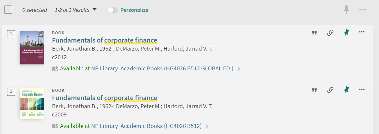The image size is (379, 134).
Task: Open more actions for second book result
Action: click(x=362, y=90)
